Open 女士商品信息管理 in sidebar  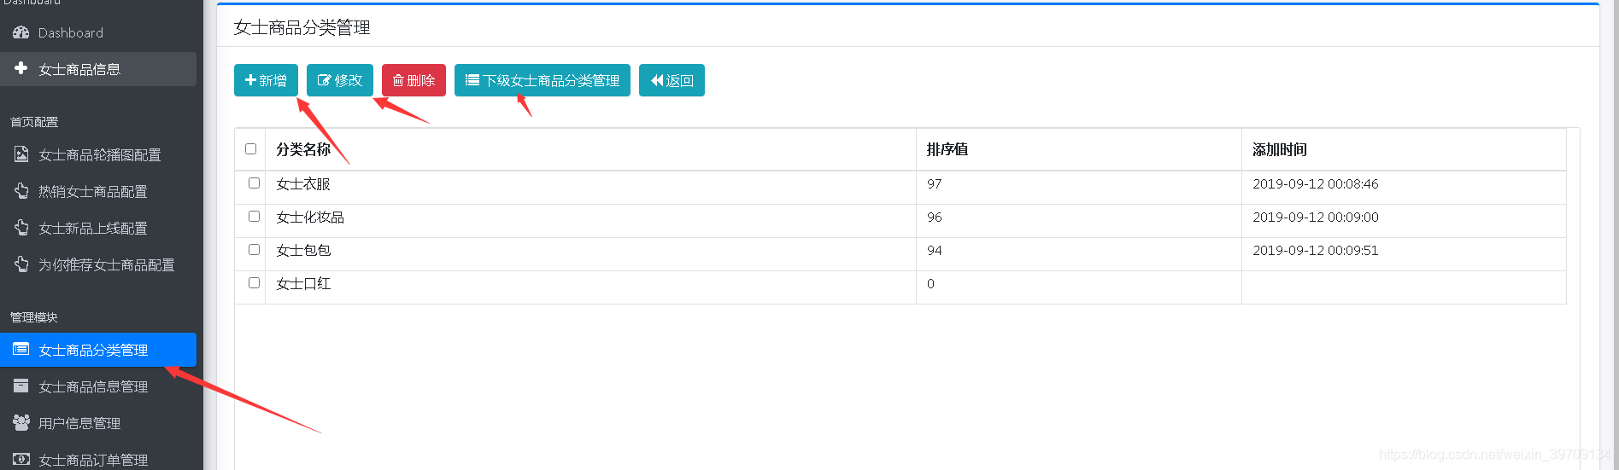pyautogui.click(x=98, y=386)
